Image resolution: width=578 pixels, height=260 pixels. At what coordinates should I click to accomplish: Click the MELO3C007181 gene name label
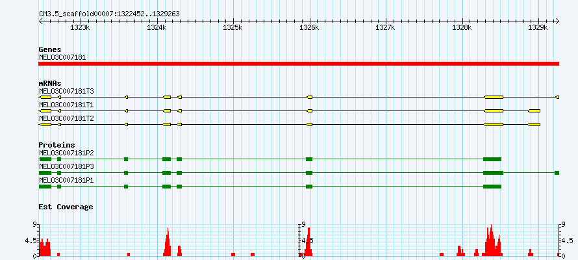pos(62,58)
